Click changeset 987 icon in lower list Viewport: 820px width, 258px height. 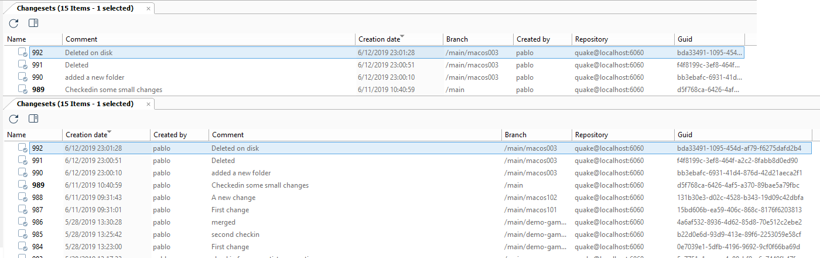pyautogui.click(x=22, y=210)
